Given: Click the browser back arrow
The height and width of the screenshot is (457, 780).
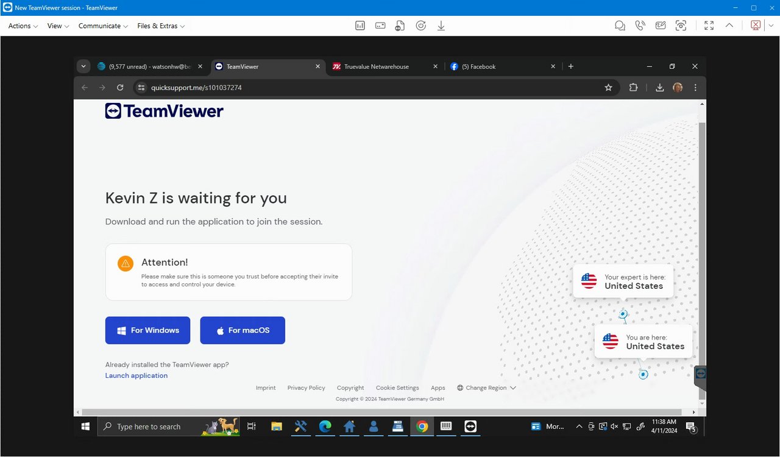Looking at the screenshot, I should (x=85, y=88).
